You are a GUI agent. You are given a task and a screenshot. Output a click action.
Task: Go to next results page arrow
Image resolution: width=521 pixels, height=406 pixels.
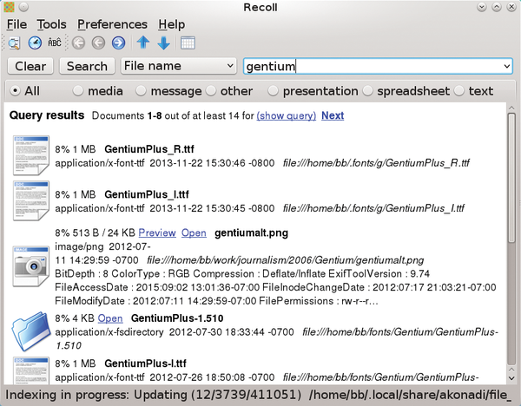[119, 43]
